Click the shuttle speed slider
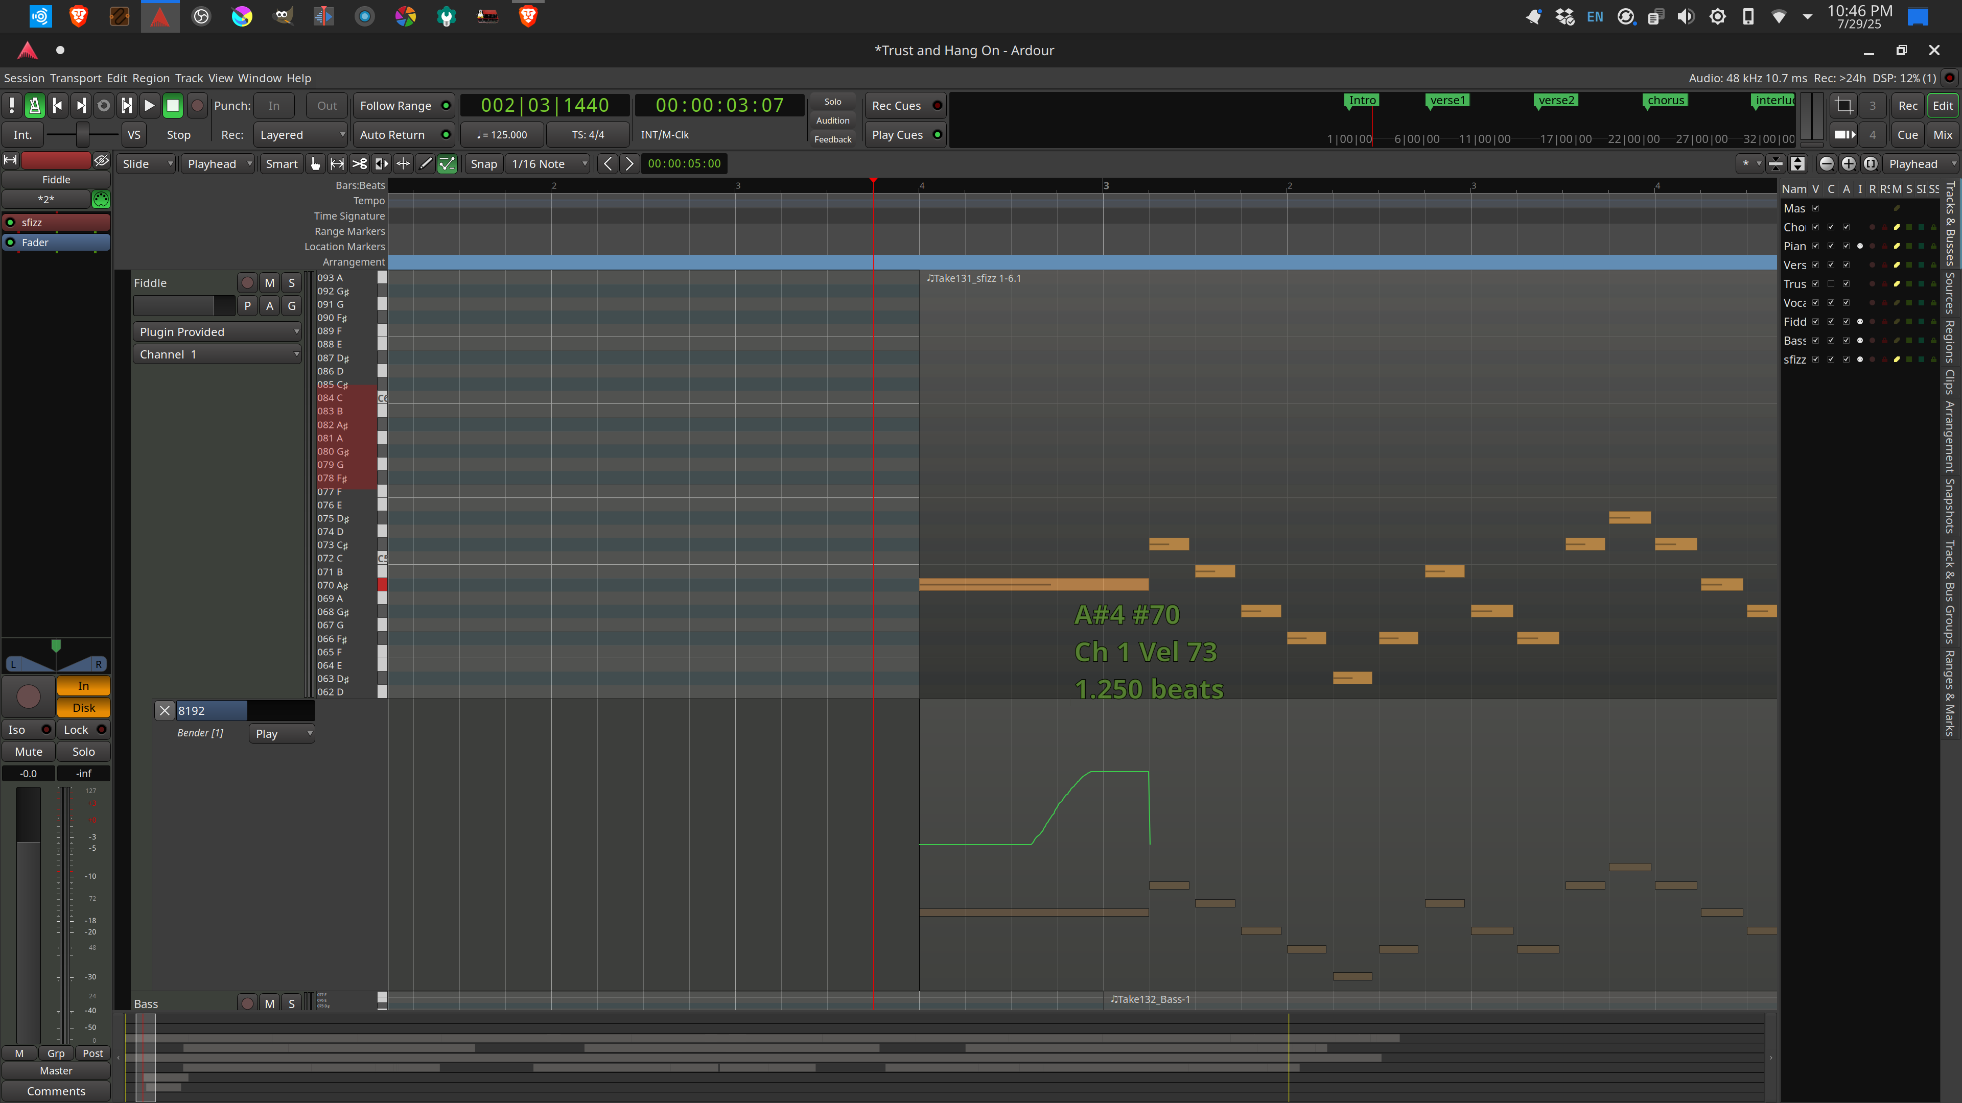Viewport: 1962px width, 1103px height. point(82,135)
